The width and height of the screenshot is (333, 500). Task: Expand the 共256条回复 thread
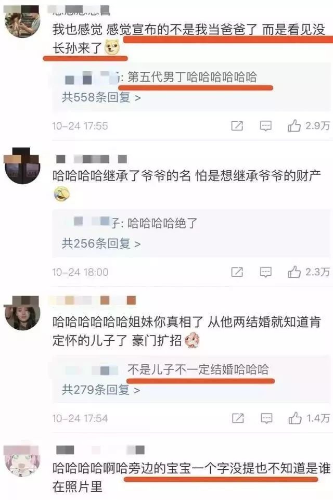click(x=101, y=243)
